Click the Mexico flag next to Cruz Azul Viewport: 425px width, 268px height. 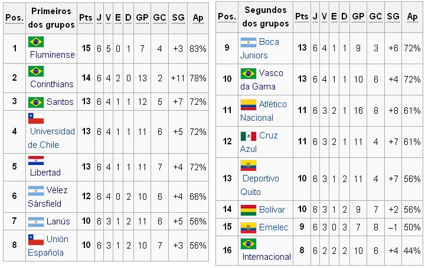point(248,136)
